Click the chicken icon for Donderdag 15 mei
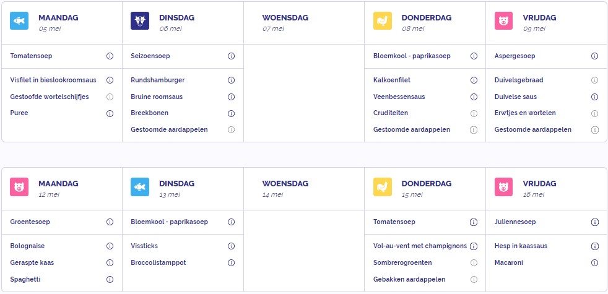 click(383, 187)
